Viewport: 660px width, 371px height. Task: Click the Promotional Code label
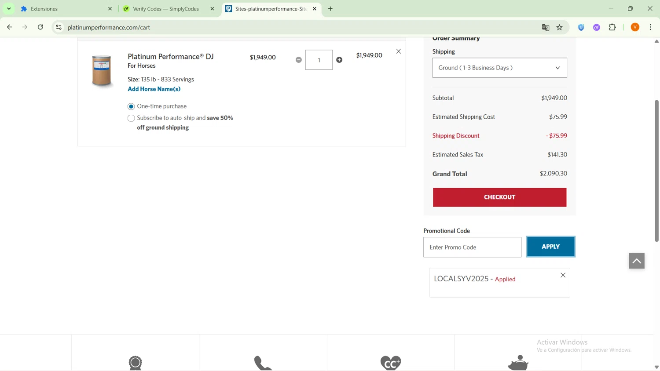point(447,231)
